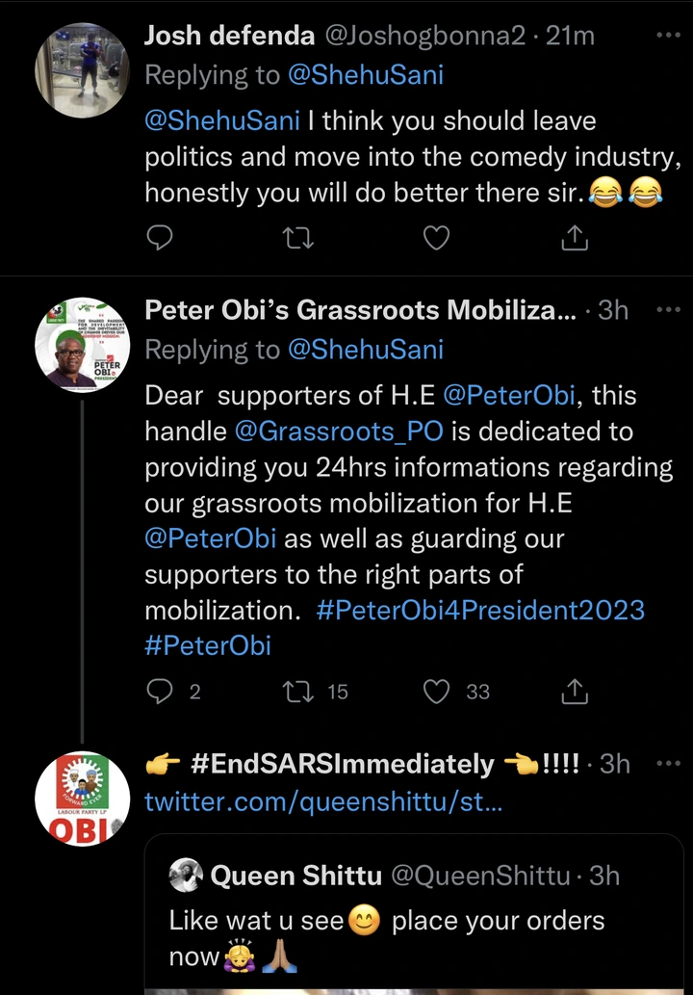The width and height of the screenshot is (693, 995).
Task: Retweet Josh defenda's comedy tweet
Action: pyautogui.click(x=298, y=237)
